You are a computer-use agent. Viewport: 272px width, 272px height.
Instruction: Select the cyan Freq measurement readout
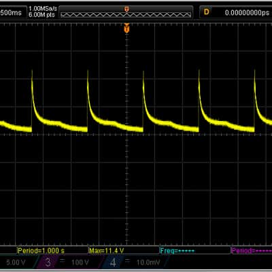[177, 251]
